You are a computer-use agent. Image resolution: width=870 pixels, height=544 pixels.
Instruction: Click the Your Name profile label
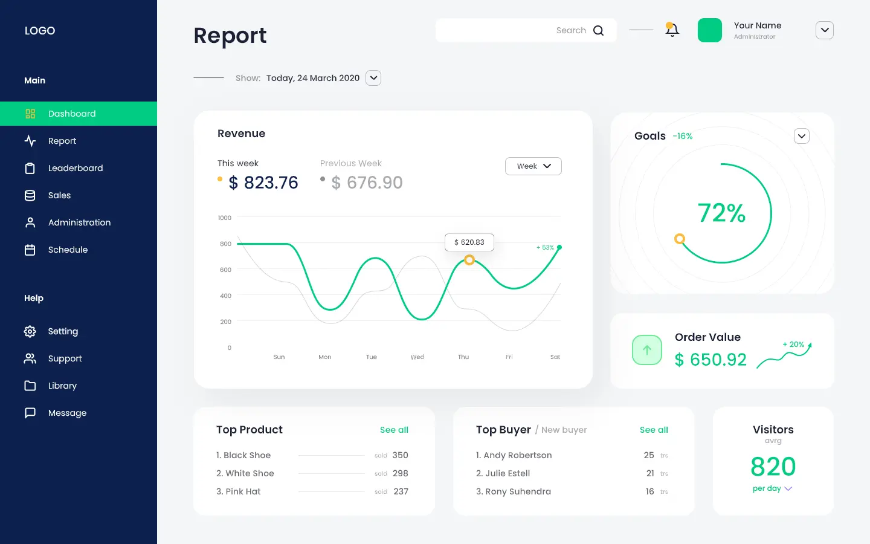[x=758, y=25]
